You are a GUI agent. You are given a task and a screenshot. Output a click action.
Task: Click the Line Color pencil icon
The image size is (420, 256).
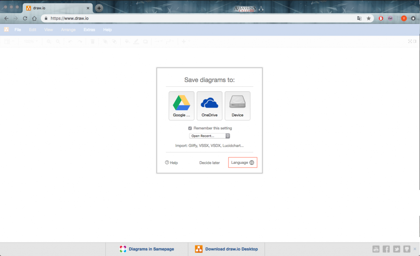pos(136,41)
